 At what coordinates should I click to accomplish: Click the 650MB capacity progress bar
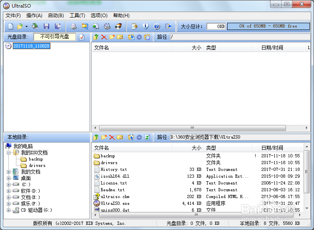[x=268, y=26]
